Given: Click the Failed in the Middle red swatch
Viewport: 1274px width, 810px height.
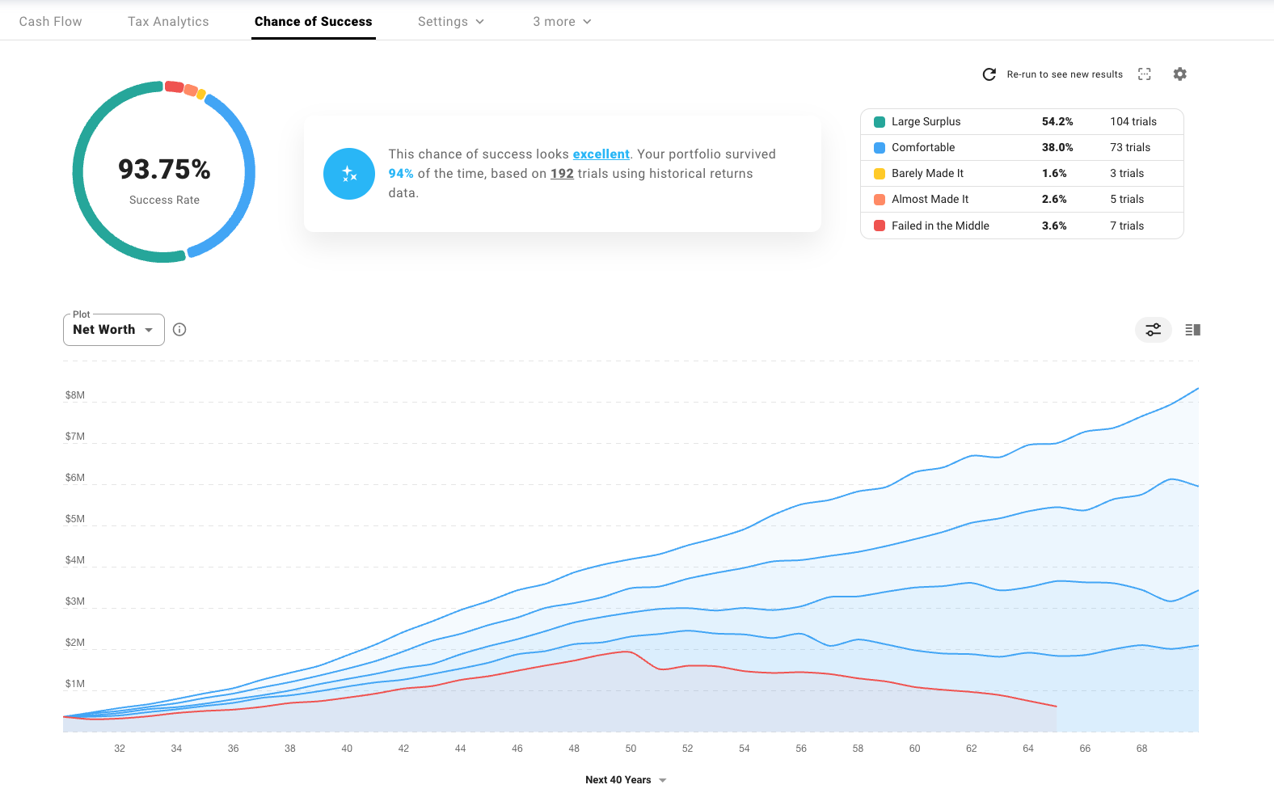Looking at the screenshot, I should [x=880, y=226].
